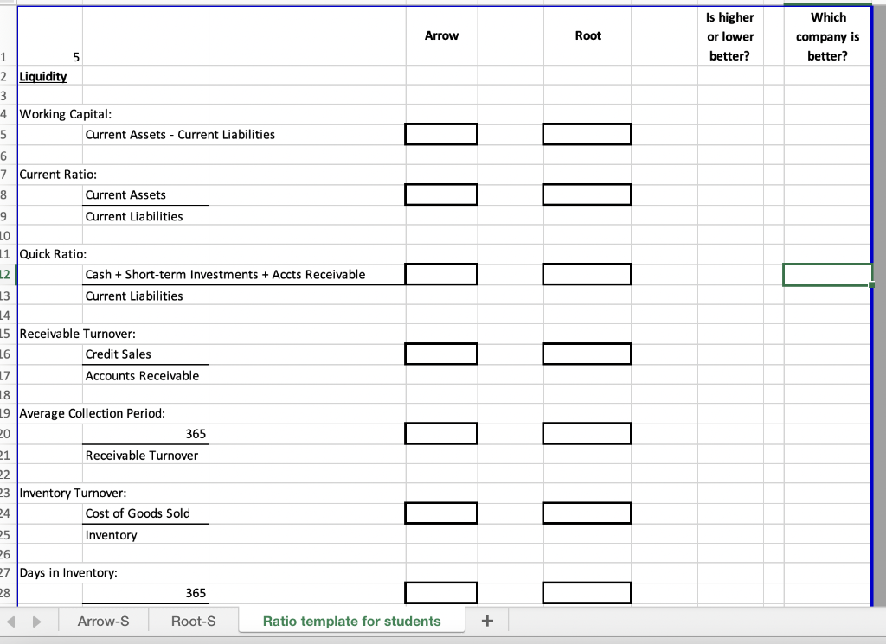Select Root's Average Collection Period box
The height and width of the screenshot is (644, 886).
(x=587, y=433)
